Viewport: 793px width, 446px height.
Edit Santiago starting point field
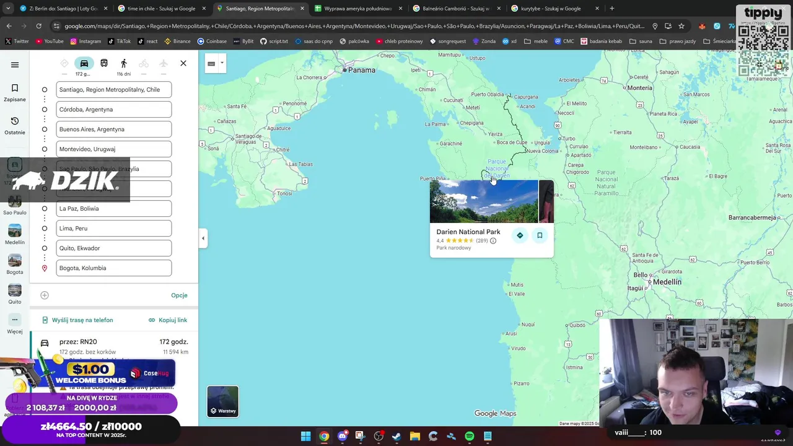pyautogui.click(x=114, y=90)
